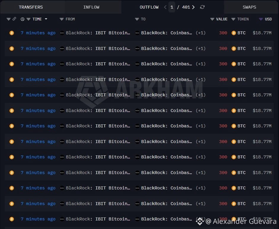Open first row's BlackRock IBIT Bitcoin sender
Image resolution: width=279 pixels, height=229 pixels.
98,33
